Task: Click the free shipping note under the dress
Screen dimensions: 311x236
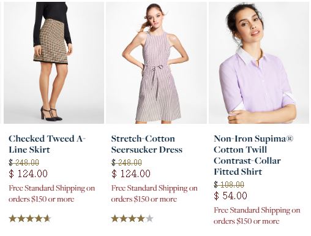Action: pos(154,194)
